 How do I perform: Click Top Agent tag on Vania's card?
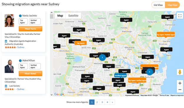(x=23, y=21)
